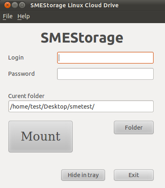Screen dimensions: 165x188
Task: Focus the Password input field
Action: pyautogui.click(x=105, y=74)
